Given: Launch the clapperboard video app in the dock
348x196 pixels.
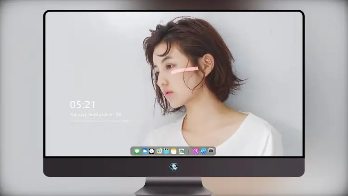Looking at the screenshot, I should click(x=166, y=151).
